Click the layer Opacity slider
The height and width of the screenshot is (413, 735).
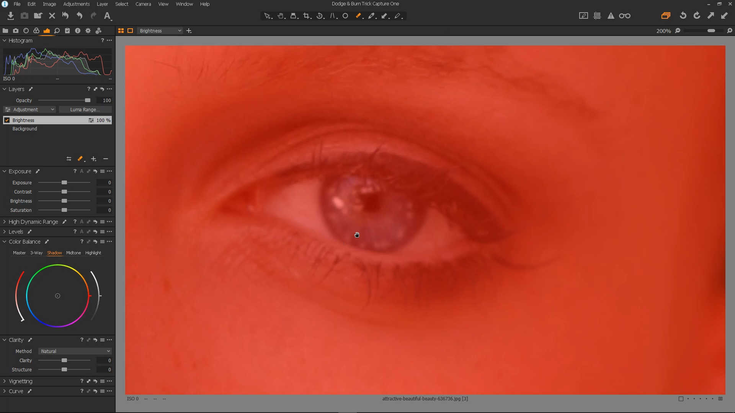[64, 100]
